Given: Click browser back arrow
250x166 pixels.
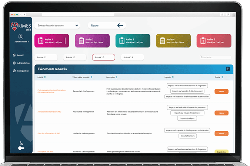Looking at the screenshot, I should pyautogui.click(x=21, y=14).
